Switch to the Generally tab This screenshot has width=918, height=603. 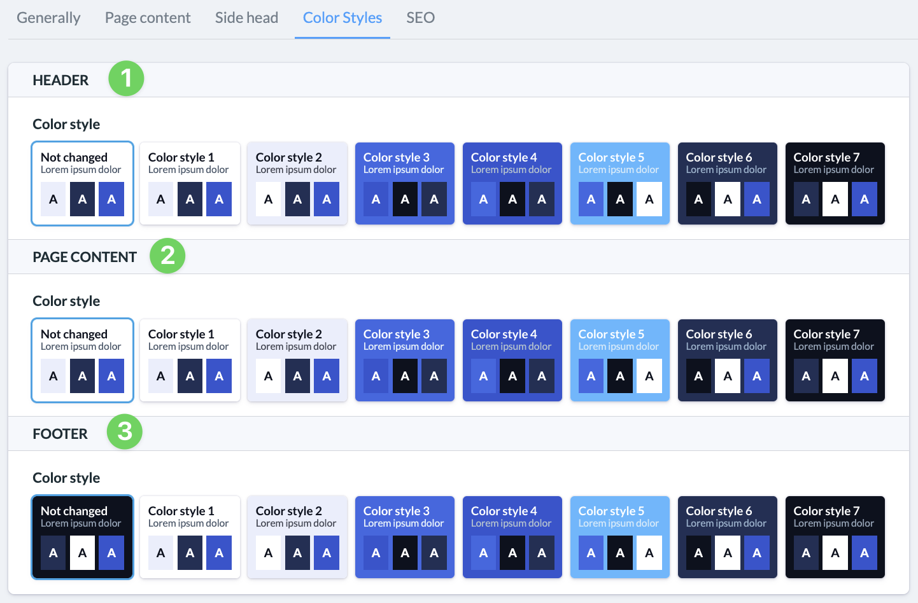pos(48,18)
